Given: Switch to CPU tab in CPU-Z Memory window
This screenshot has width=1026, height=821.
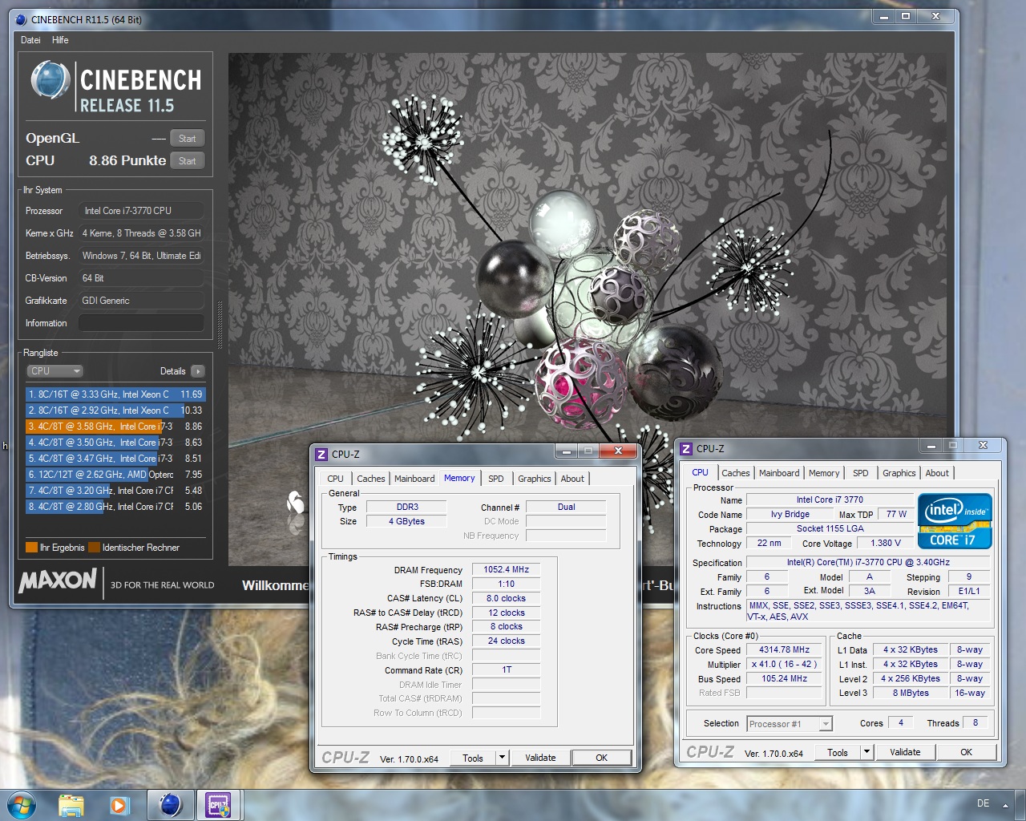Looking at the screenshot, I should (335, 479).
